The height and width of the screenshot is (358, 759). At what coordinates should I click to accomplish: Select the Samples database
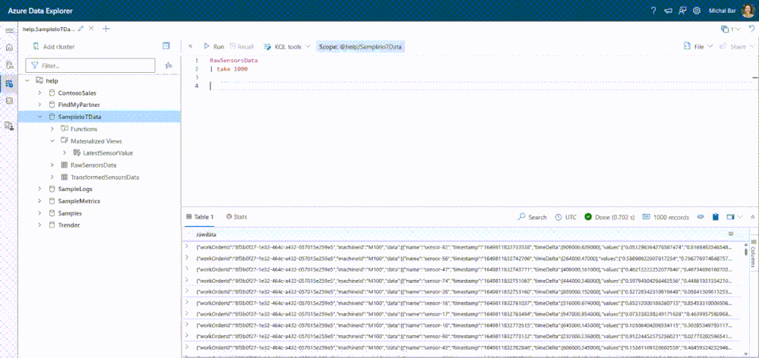tap(70, 213)
